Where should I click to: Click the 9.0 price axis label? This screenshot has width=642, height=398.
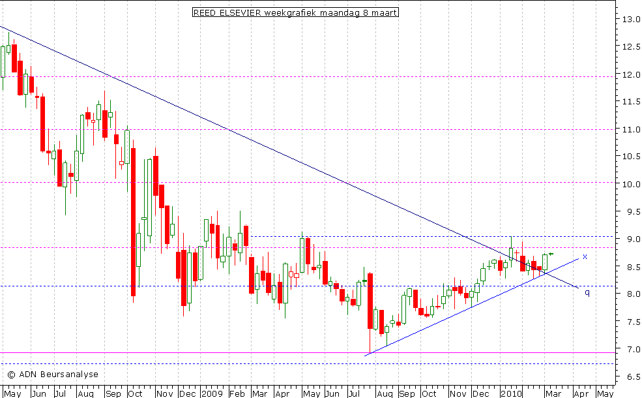click(633, 239)
